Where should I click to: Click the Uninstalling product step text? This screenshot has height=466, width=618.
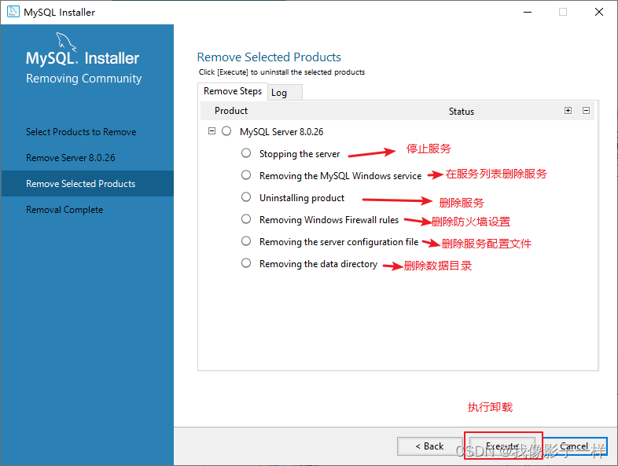302,198
